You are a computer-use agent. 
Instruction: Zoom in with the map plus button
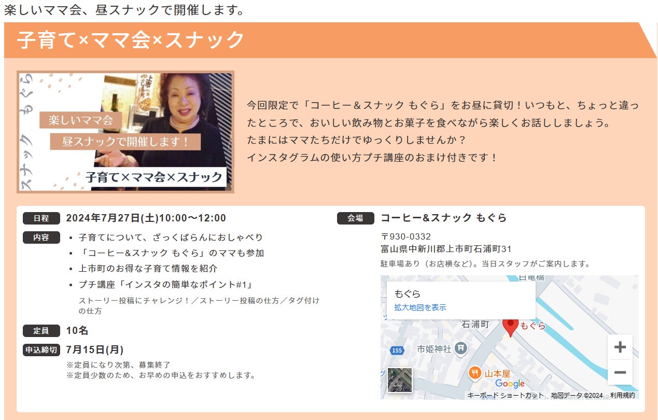(x=620, y=347)
